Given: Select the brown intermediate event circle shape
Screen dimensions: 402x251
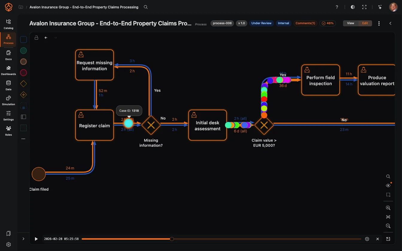Looking at the screenshot, I should 23,62.
